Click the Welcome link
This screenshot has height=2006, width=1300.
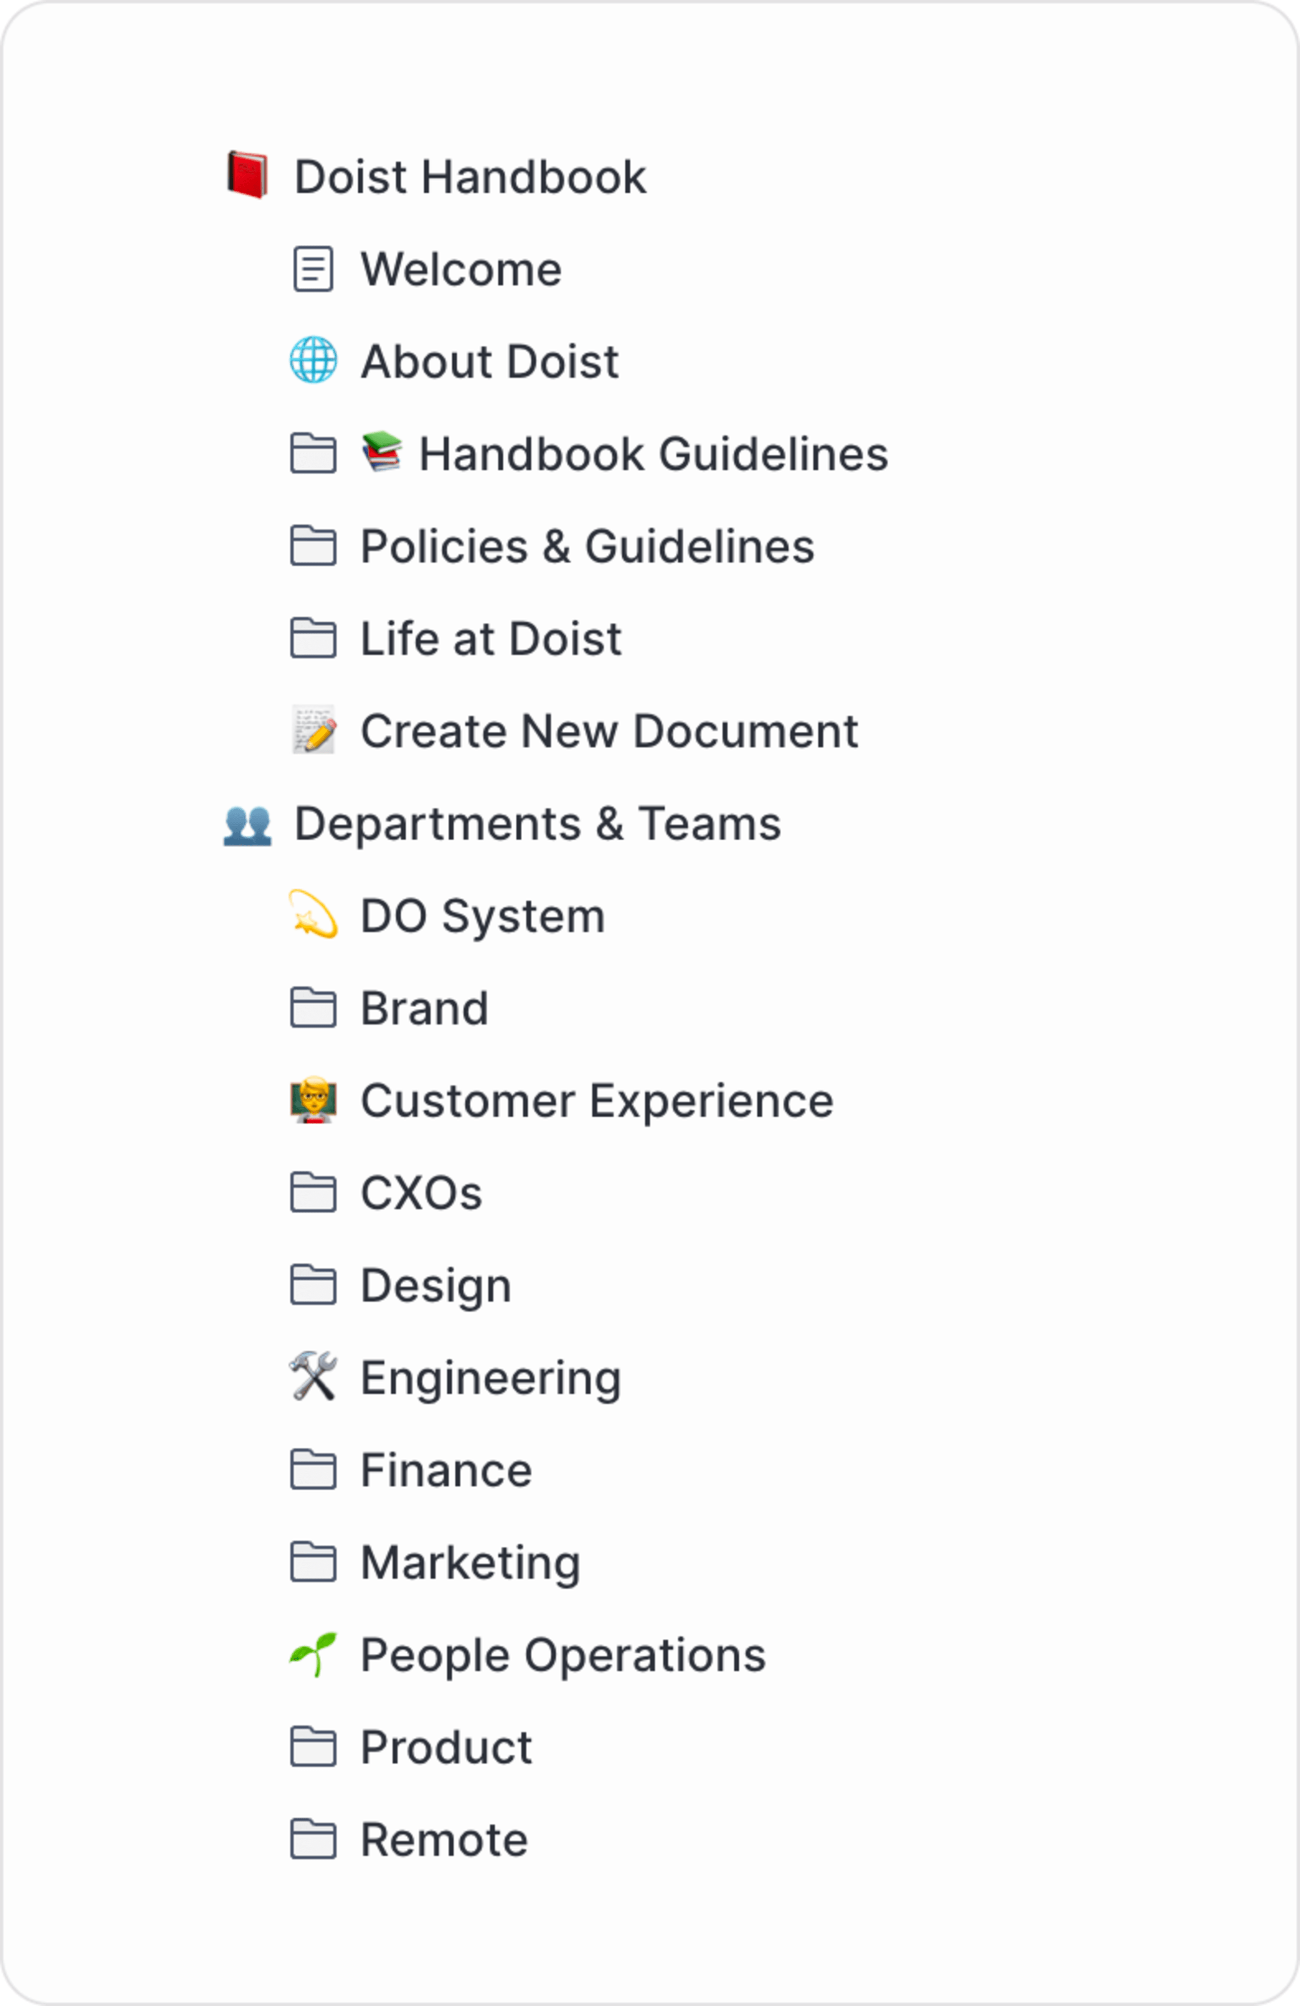pos(461,269)
